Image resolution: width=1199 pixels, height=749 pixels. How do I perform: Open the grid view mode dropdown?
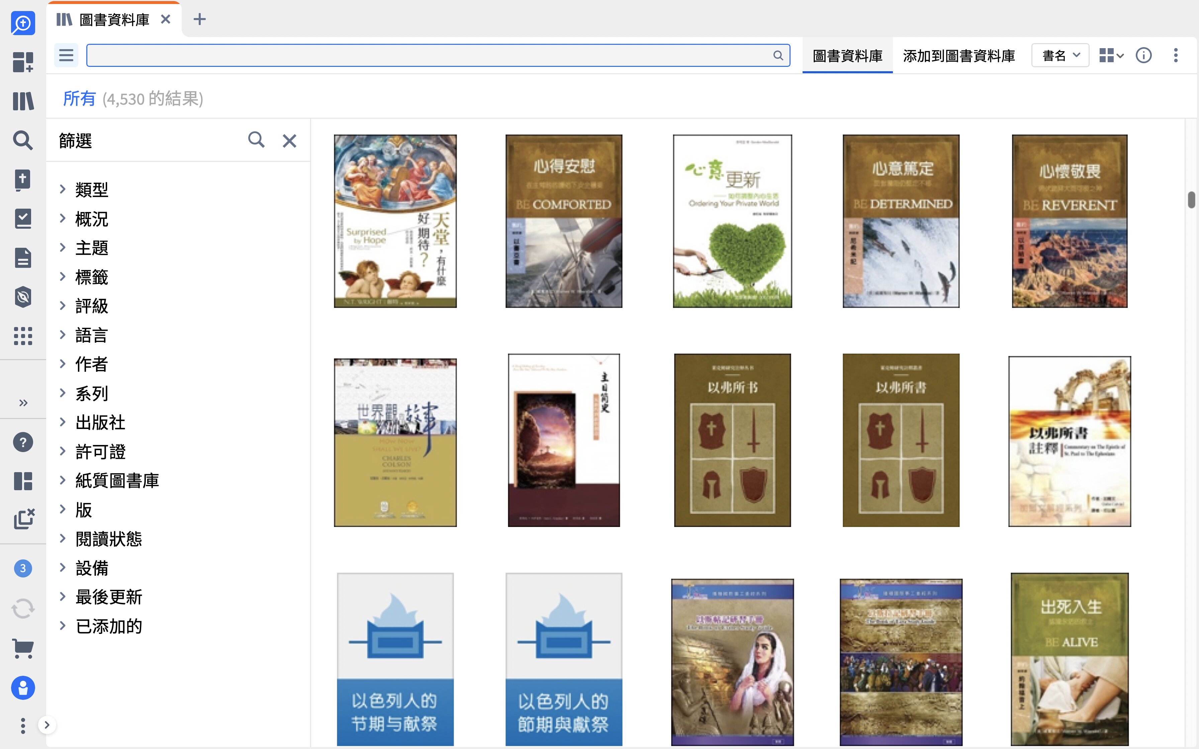click(1111, 56)
